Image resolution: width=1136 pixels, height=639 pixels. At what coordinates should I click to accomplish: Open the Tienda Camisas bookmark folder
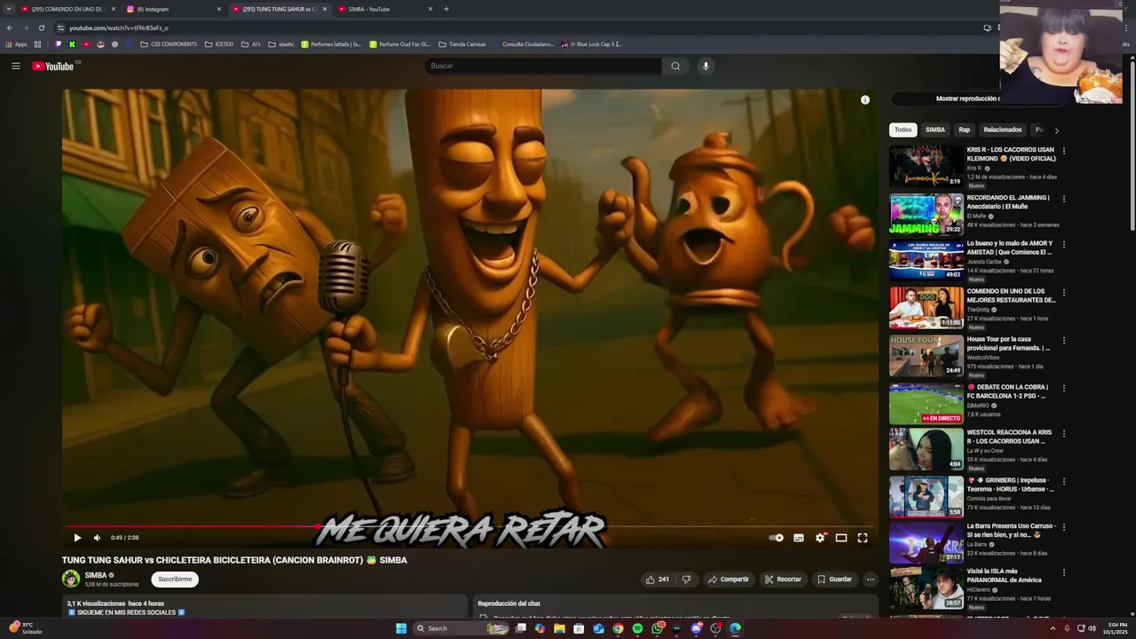coord(462,44)
